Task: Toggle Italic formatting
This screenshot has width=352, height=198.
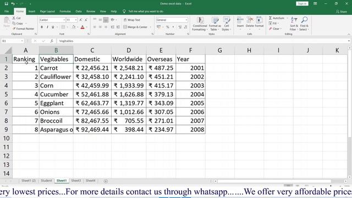Action: (47, 27)
